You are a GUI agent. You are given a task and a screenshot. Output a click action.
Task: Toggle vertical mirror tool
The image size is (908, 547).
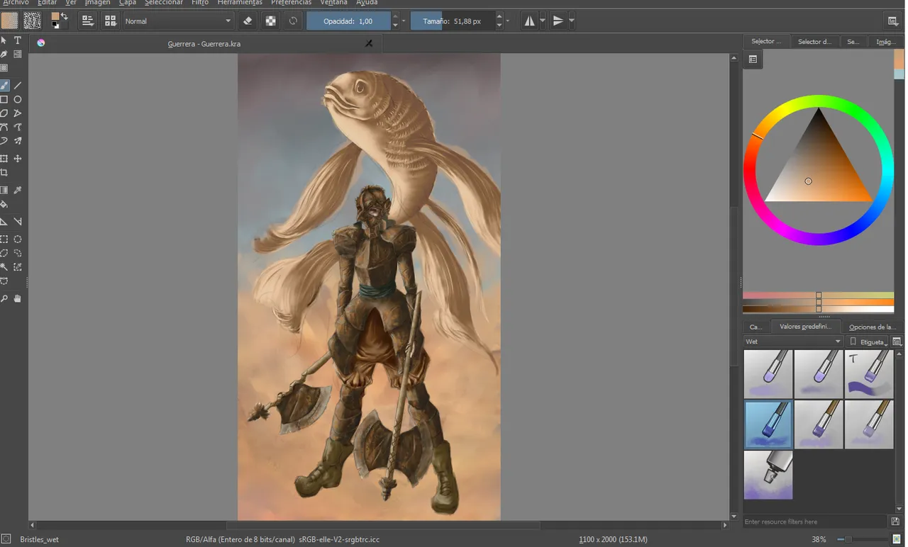click(558, 21)
